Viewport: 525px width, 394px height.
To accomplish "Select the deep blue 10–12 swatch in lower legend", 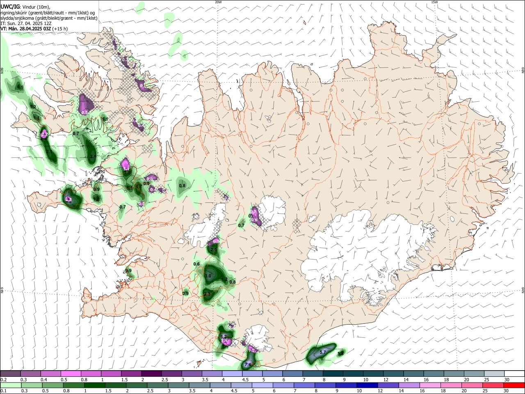I will 367,385.
